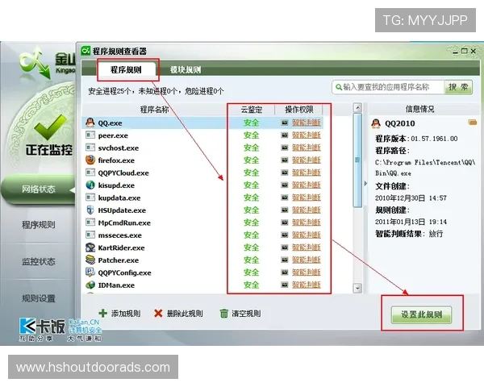Collapse the info panel with arrow handle
This screenshot has width=484, height=387.
(365, 183)
